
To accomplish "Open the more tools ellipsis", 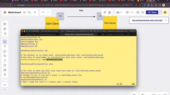I will click(5, 85).
